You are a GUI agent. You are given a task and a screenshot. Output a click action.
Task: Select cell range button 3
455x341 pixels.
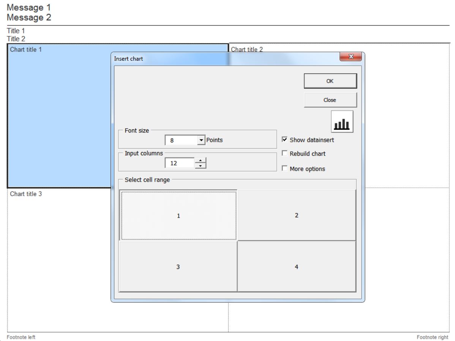pos(178,267)
